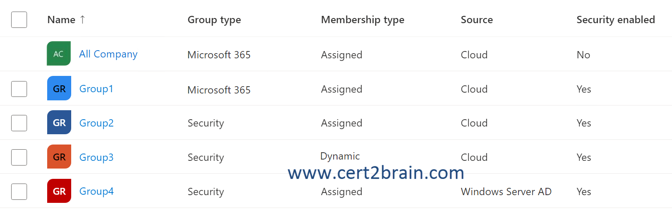Click the red Group4 GR icon

coord(59,191)
